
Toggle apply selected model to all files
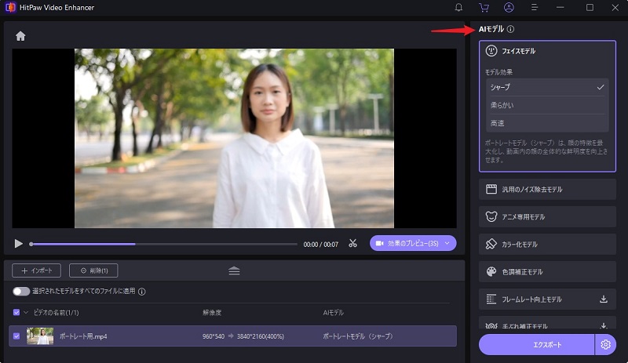21,292
